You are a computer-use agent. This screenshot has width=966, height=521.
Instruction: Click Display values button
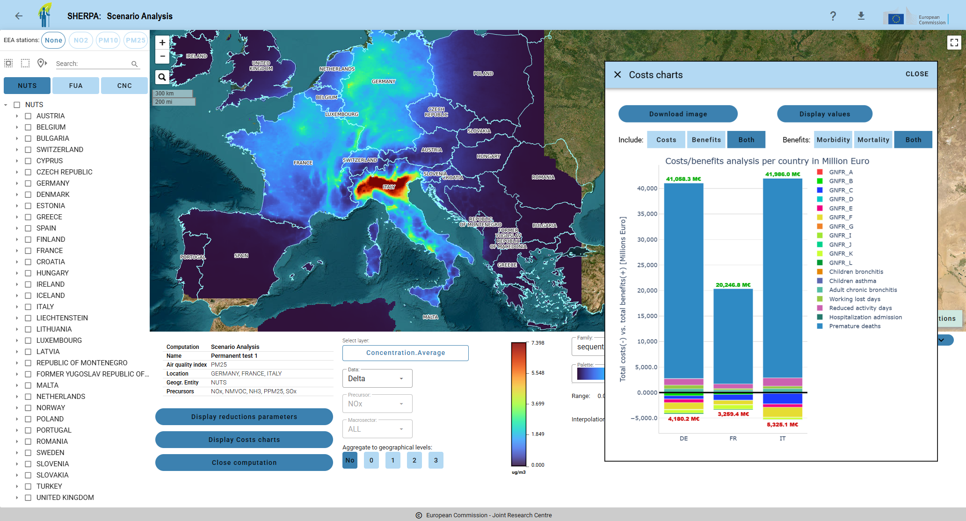pos(825,114)
